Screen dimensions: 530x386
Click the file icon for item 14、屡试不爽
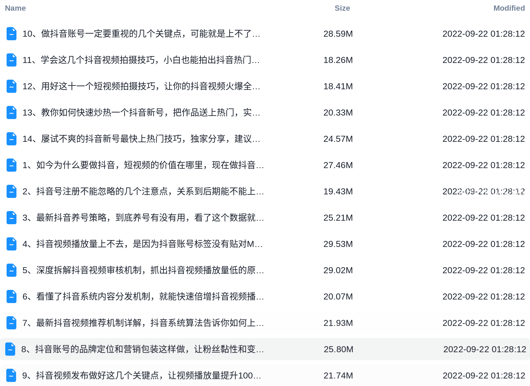[12, 139]
